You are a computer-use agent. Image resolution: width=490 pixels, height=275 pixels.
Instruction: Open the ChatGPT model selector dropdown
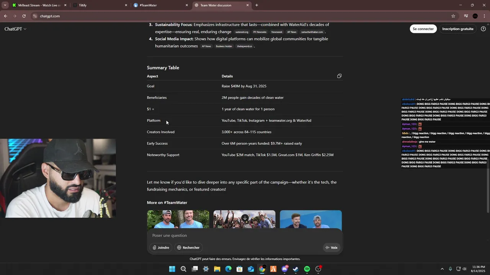[x=15, y=29]
